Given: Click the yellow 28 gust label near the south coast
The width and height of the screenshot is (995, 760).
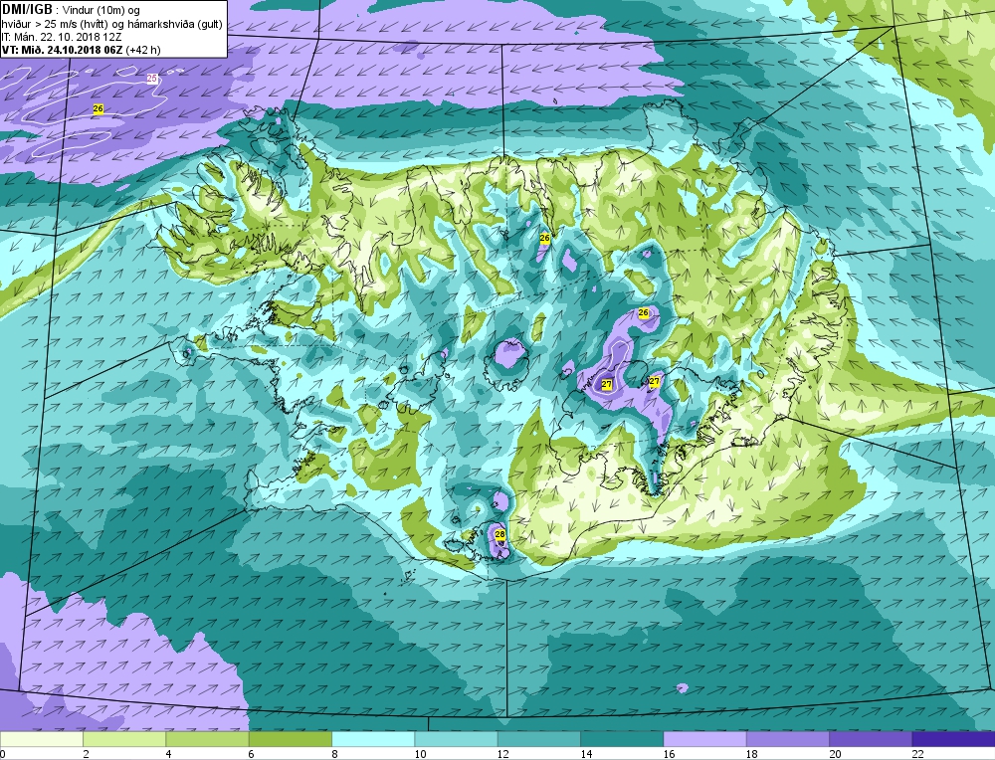Looking at the screenshot, I should pyautogui.click(x=500, y=534).
